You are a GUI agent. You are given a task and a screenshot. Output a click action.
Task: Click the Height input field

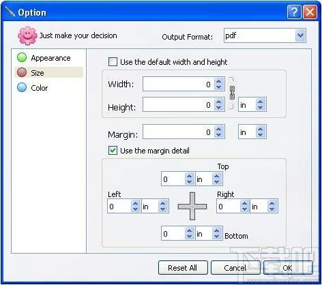[x=179, y=105]
